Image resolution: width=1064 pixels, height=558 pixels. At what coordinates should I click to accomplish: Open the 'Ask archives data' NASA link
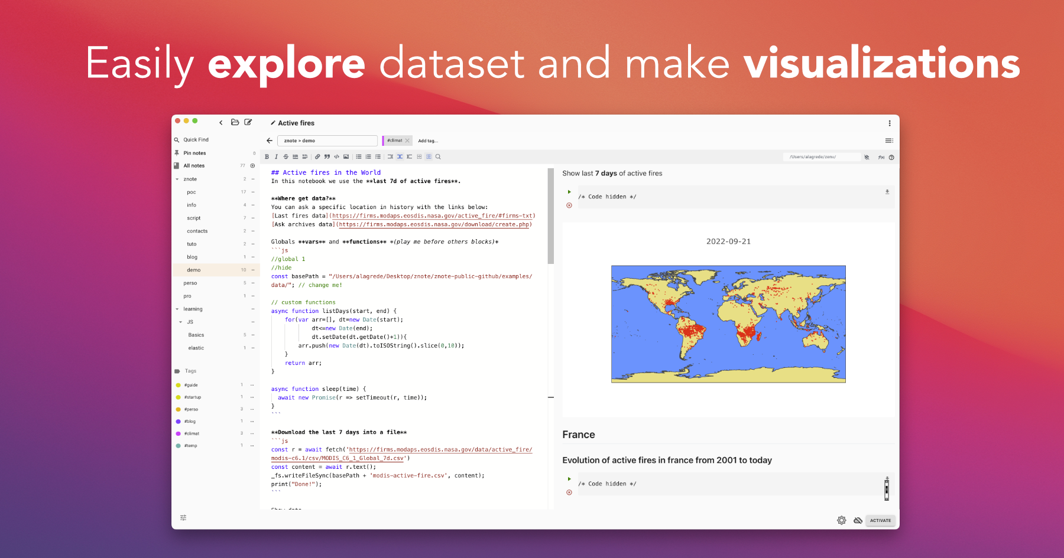click(434, 224)
